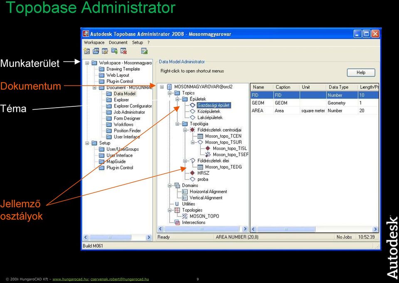Viewport: 399px width, 283px height.
Task: Click the 'No Jobs' status bar entry
Action: coord(344,237)
